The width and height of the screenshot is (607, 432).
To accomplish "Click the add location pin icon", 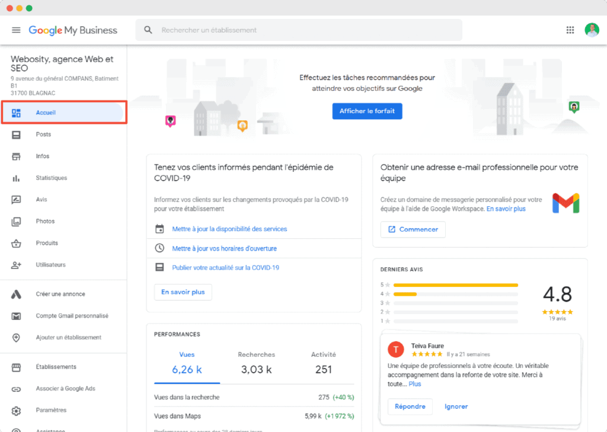I will pyautogui.click(x=16, y=338).
